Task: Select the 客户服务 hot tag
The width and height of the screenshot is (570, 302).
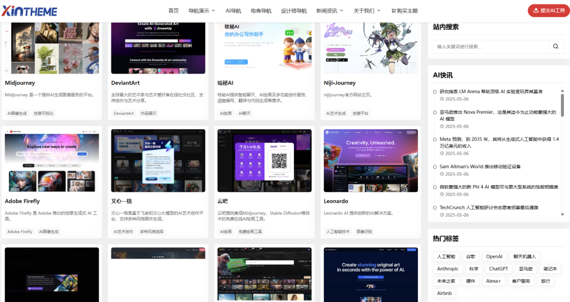Action: tap(521, 281)
